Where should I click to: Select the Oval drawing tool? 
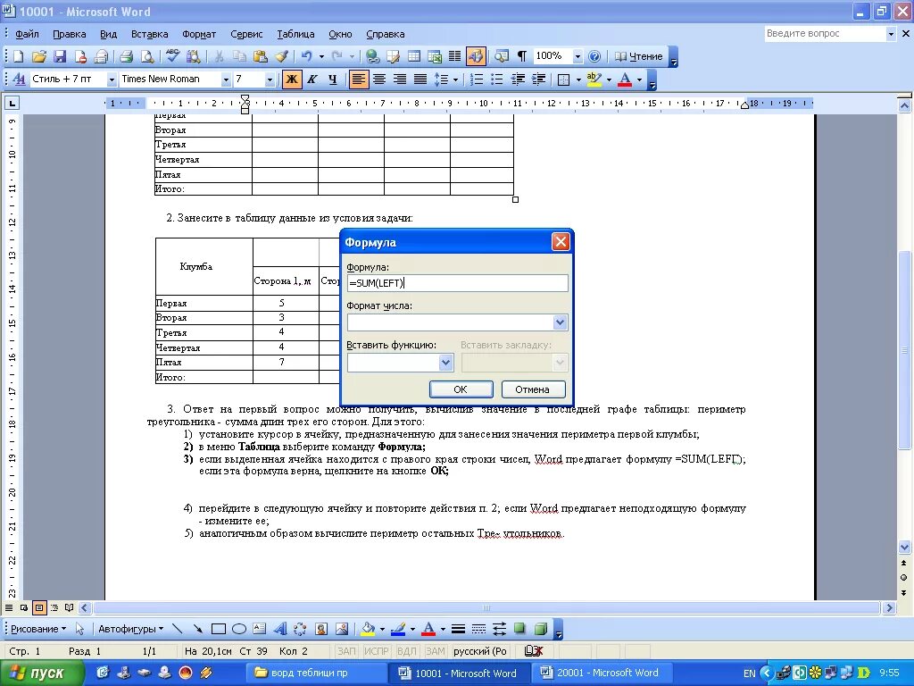pos(239,629)
